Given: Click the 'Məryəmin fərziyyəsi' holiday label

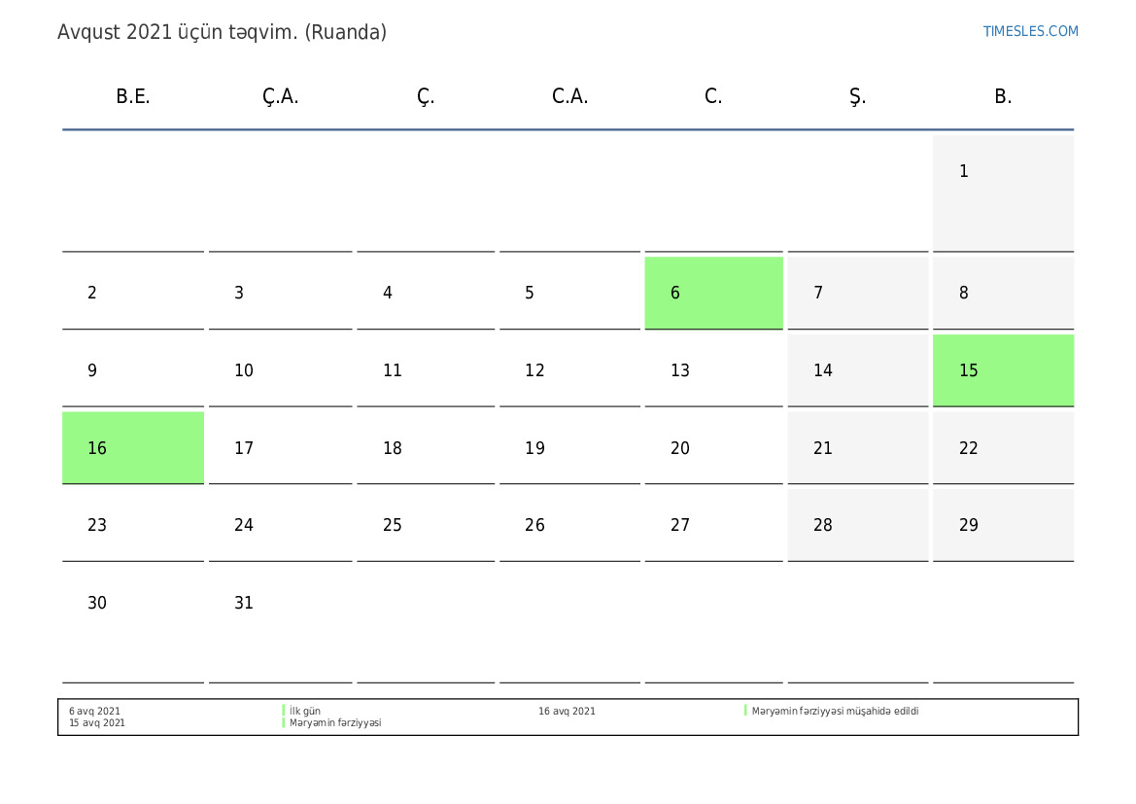Looking at the screenshot, I should click(335, 722).
